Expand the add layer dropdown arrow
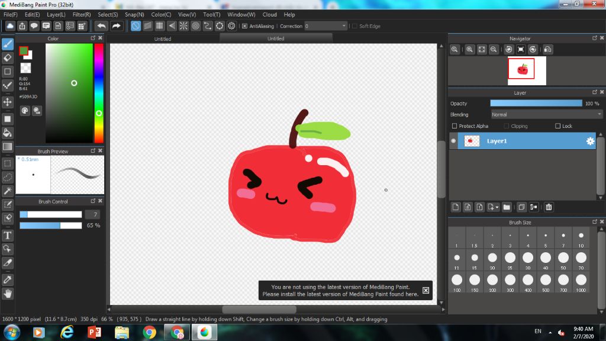Viewport: 606px width, 341px height. [497, 207]
